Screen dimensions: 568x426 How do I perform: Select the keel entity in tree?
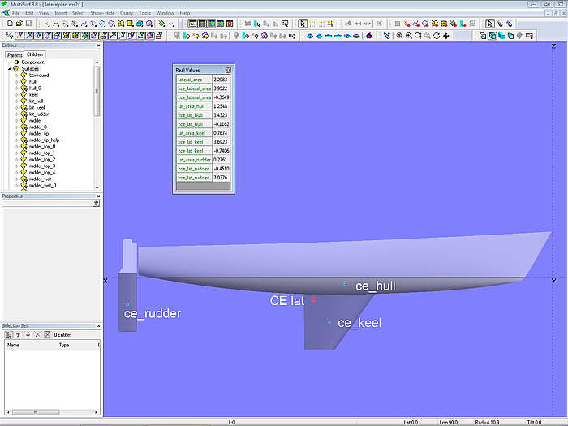click(33, 95)
